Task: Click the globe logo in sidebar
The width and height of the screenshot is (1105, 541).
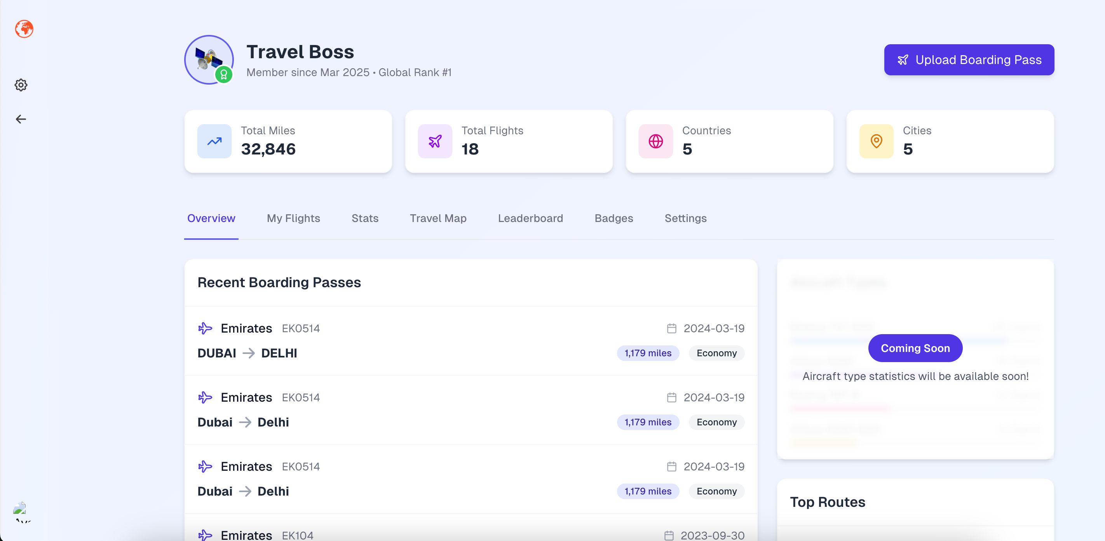Action: [x=24, y=29]
